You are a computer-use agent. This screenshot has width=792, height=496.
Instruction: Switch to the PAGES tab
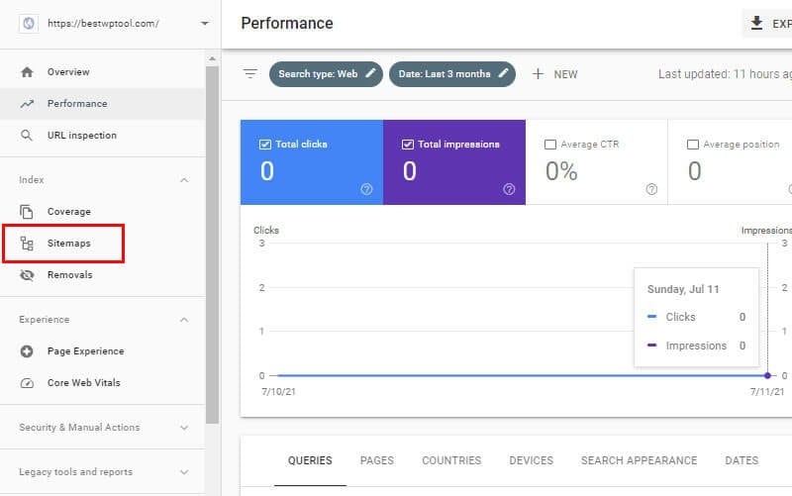click(x=377, y=461)
